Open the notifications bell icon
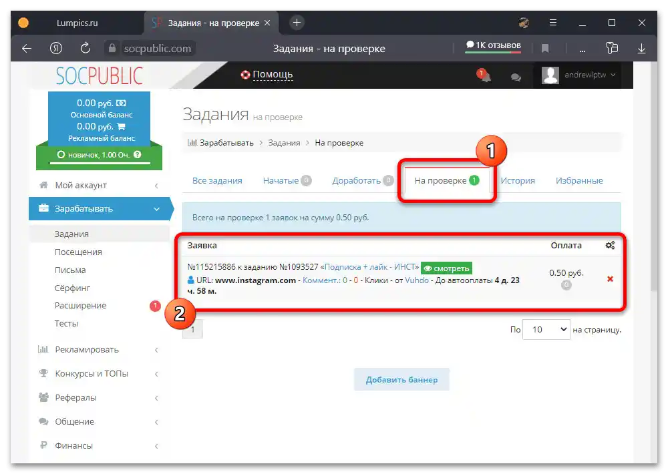The width and height of the screenshot is (668, 474). pos(485,76)
